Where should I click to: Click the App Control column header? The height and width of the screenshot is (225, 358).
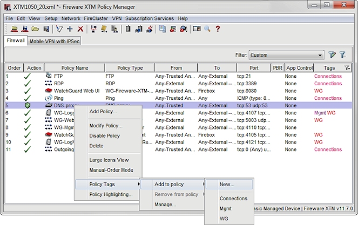299,68
